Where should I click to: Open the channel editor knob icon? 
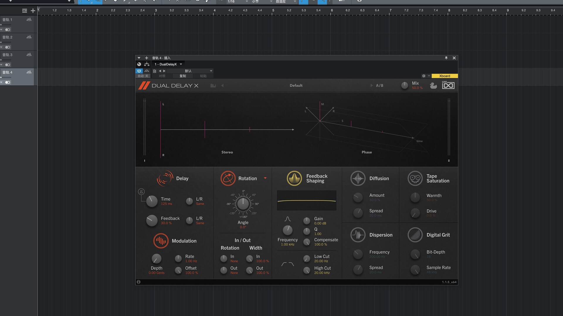pyautogui.click(x=139, y=64)
